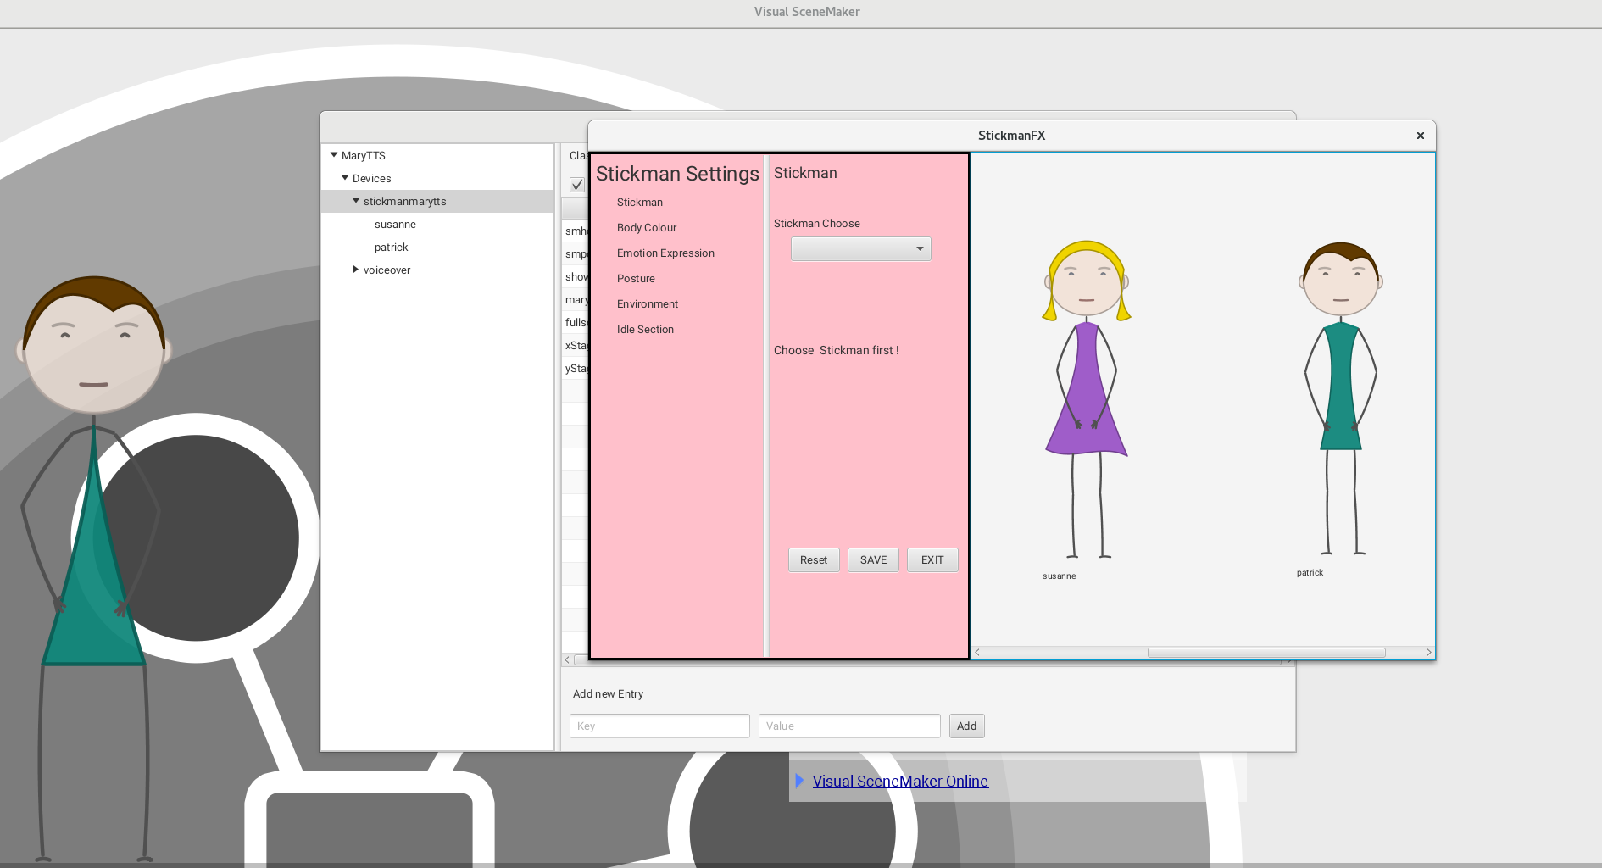
Task: Open the Visual SceneMaker Online link
Action: pos(899,782)
